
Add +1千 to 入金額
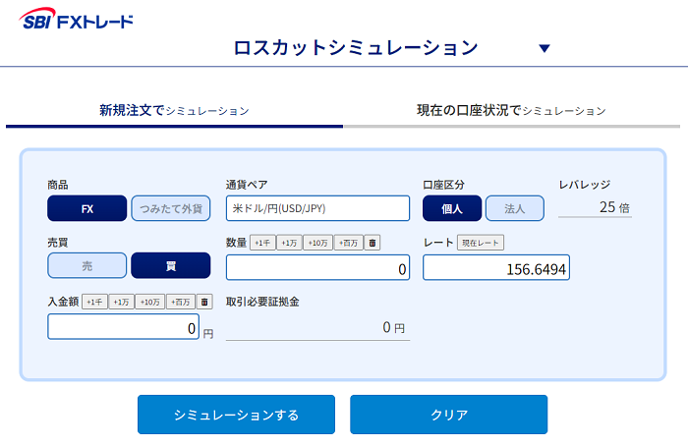tap(94, 302)
